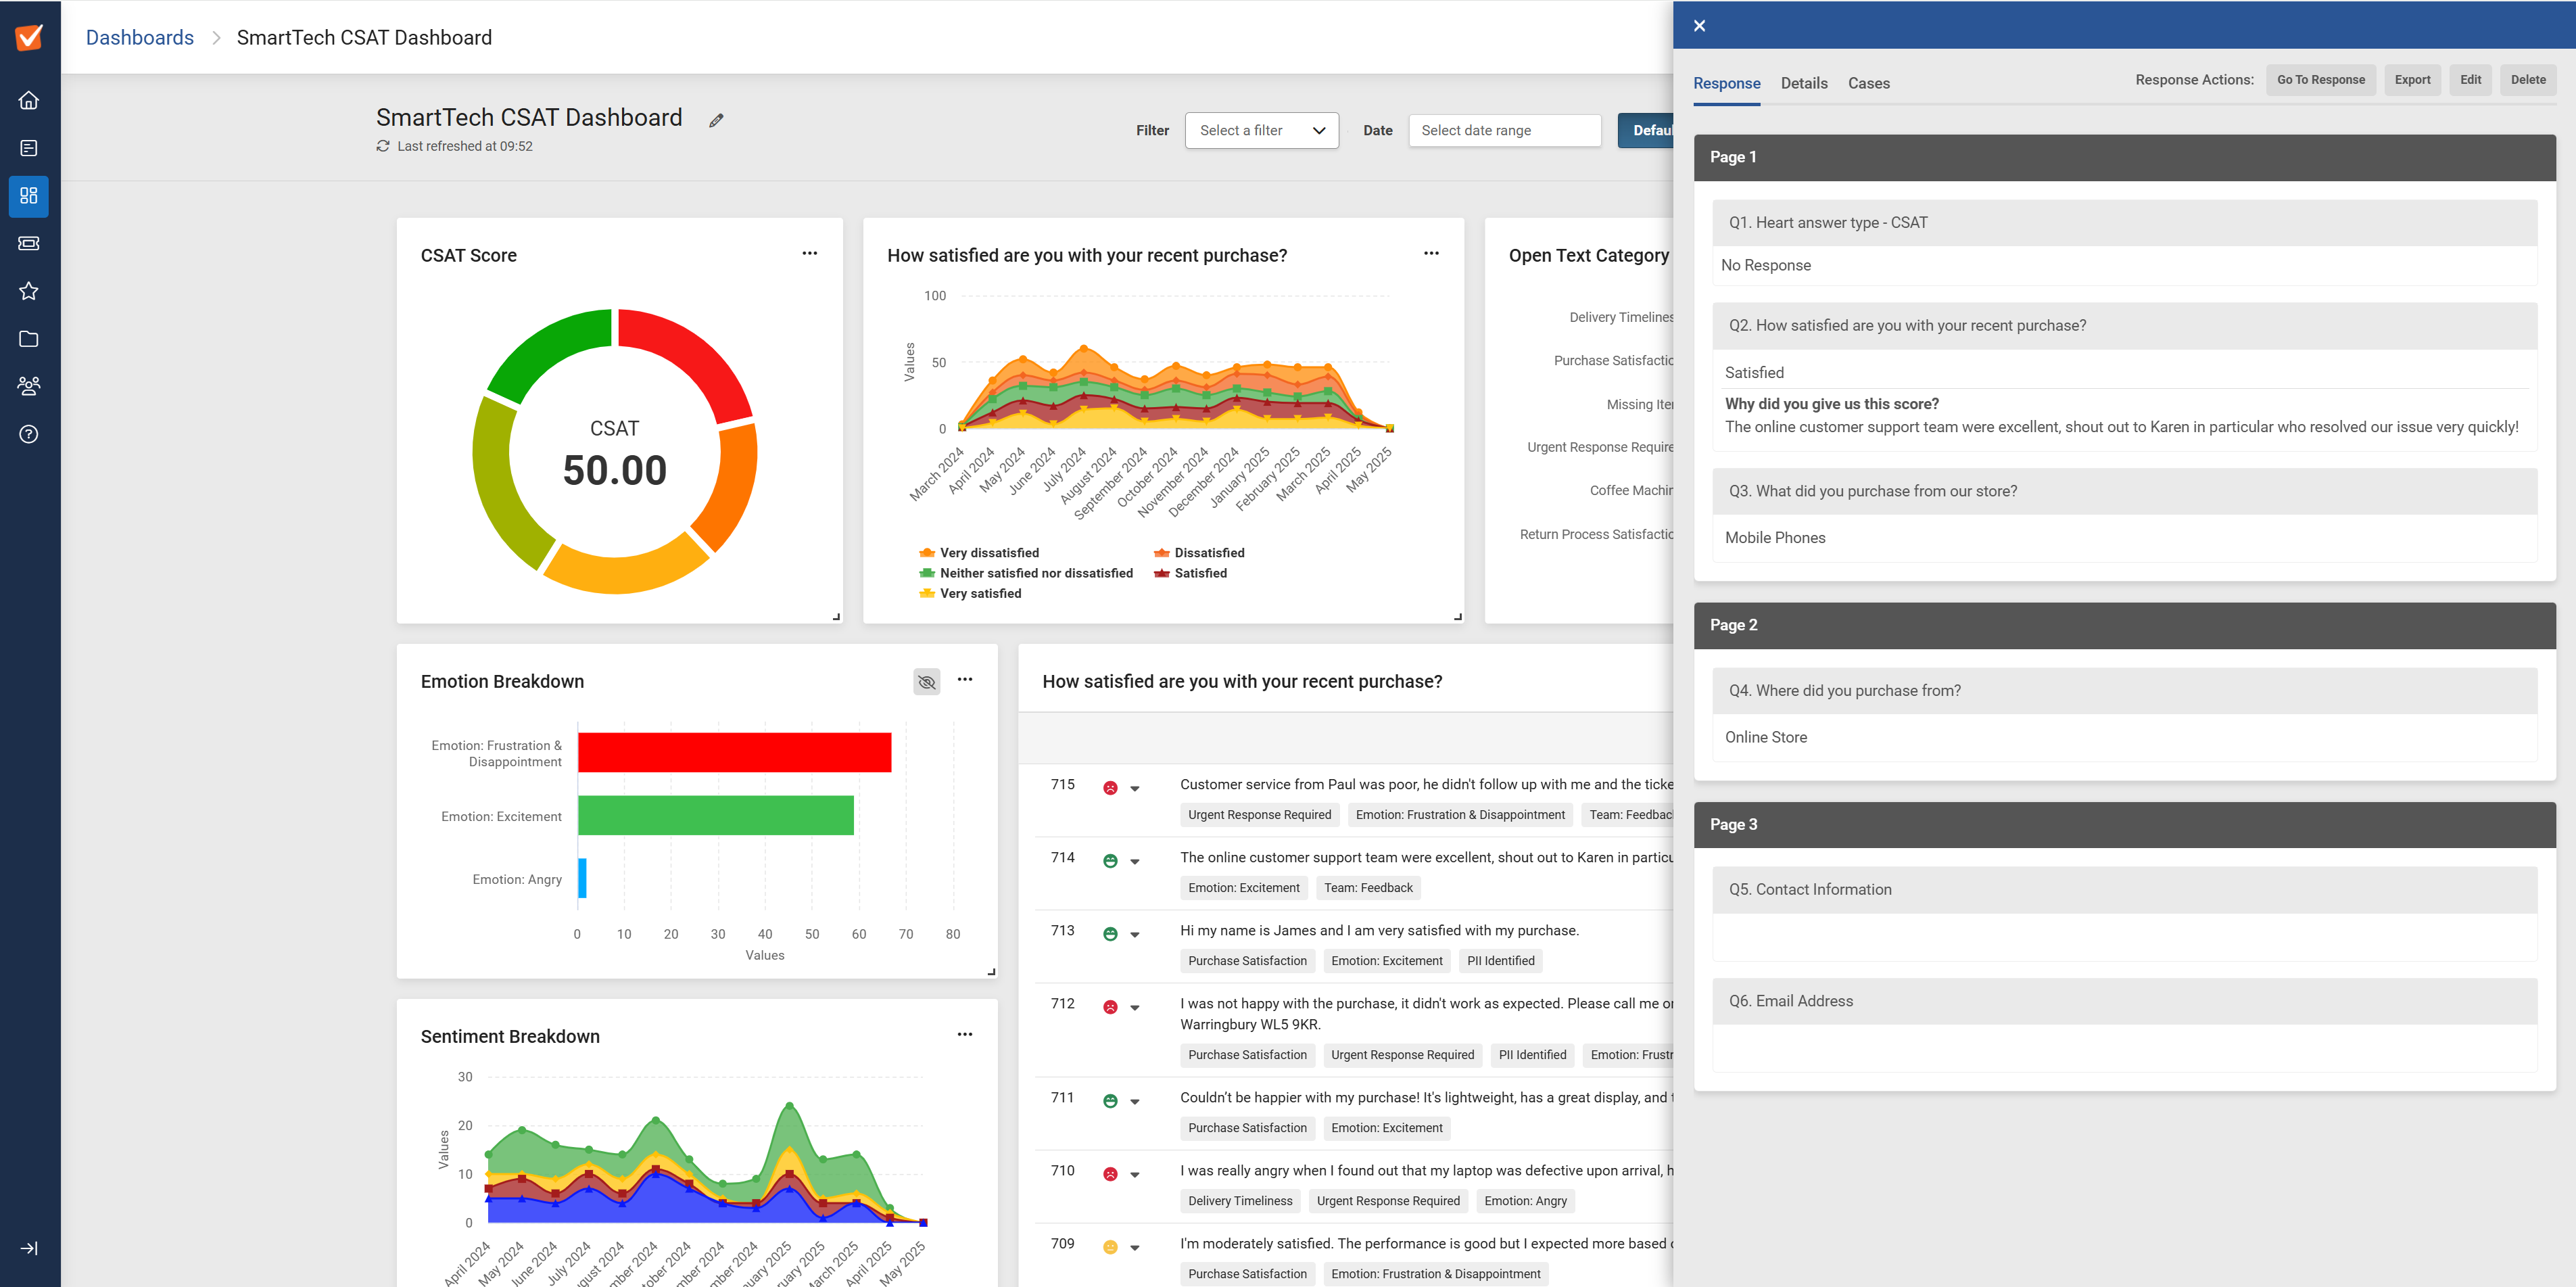This screenshot has width=2576, height=1287.
Task: Click Team: Feedback tag on response 714
Action: click(1367, 887)
